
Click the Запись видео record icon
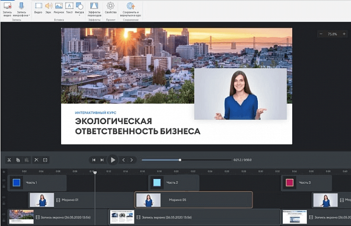(7, 6)
